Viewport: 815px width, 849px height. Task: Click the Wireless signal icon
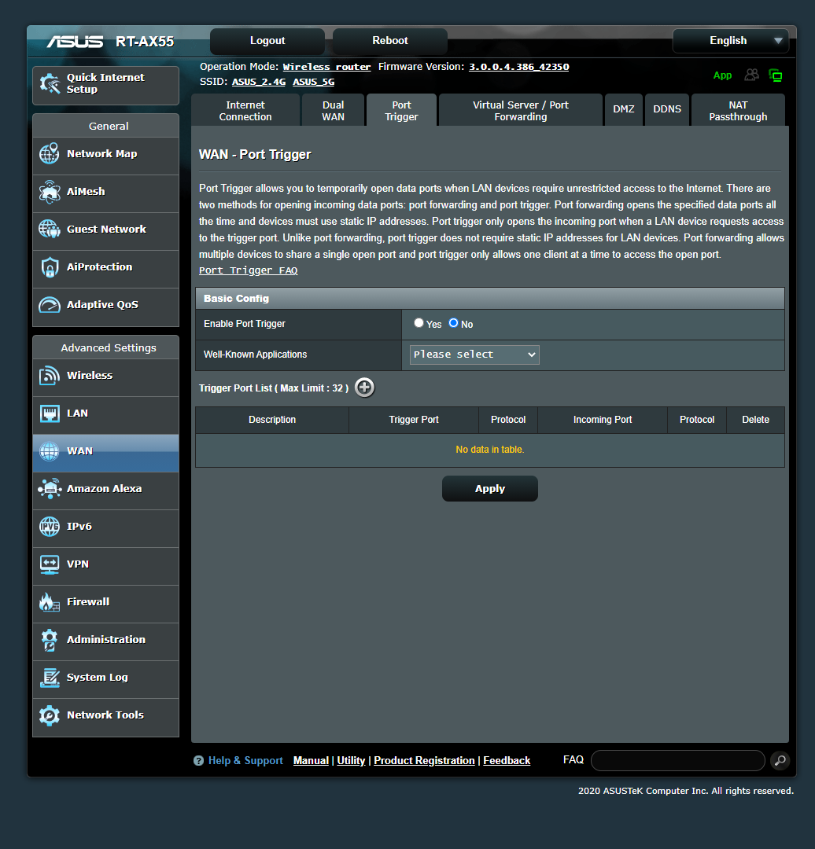(x=50, y=375)
